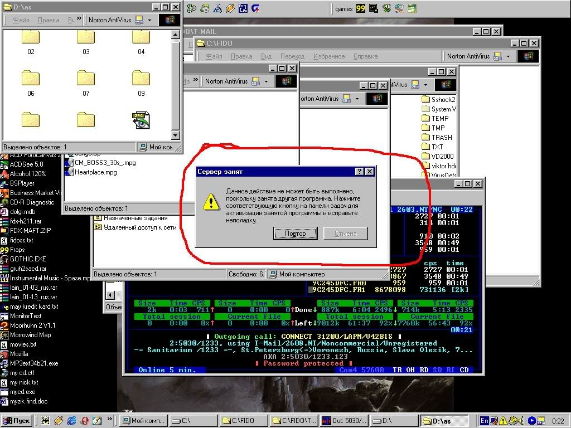Launch Internet Explorer from quick launch
Viewport: 571px width, 428px height.
pos(71,420)
